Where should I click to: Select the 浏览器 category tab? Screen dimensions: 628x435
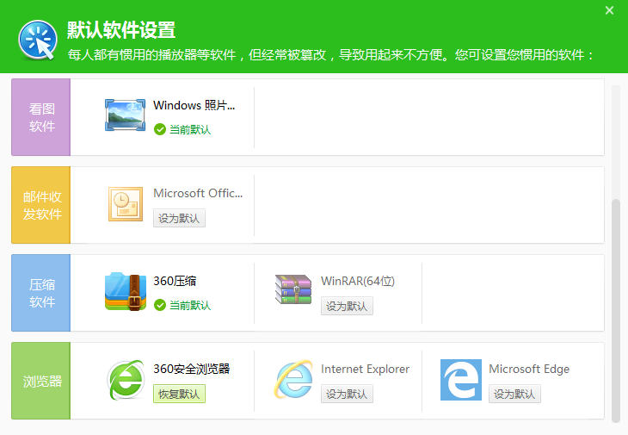coord(40,381)
